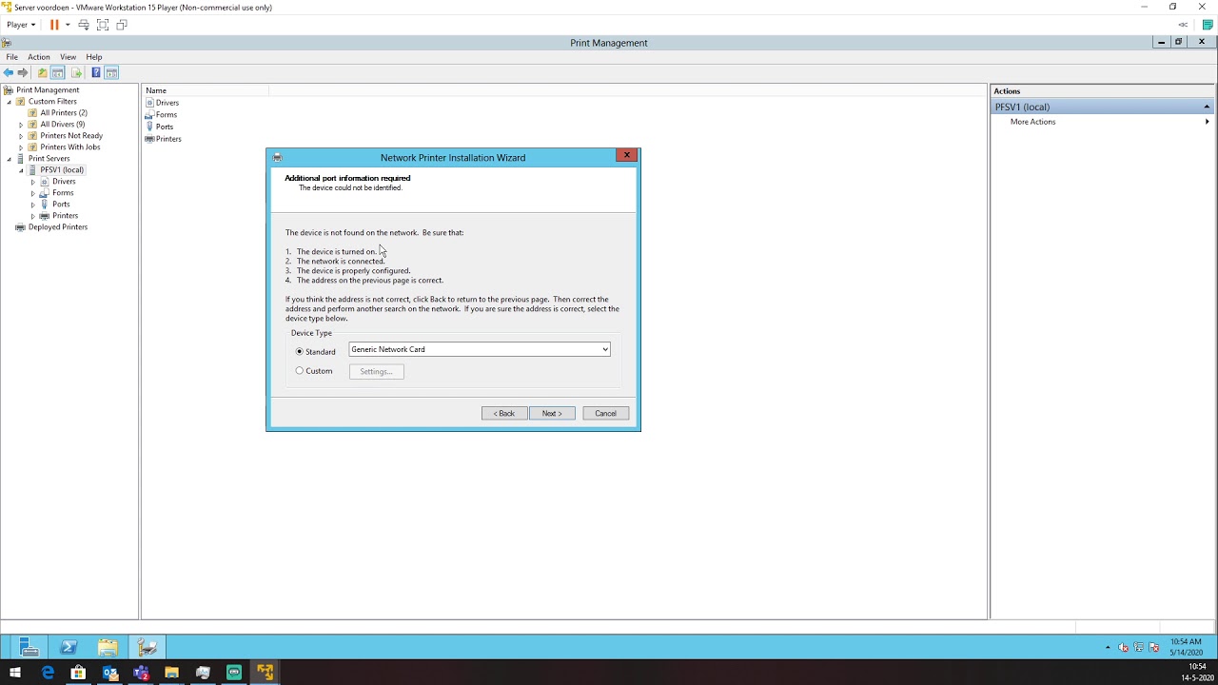Pause the virtual machine in VMware toolbar
This screenshot has height=685, width=1218.
54,25
